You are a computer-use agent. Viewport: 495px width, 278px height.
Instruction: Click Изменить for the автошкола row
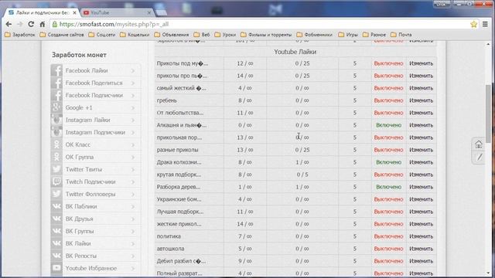click(421, 249)
